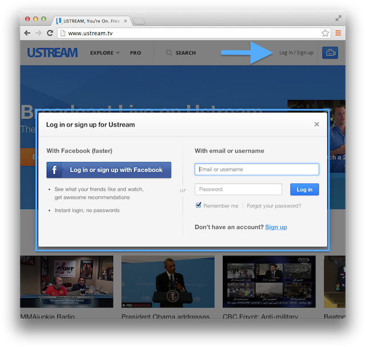365x347 pixels.
Task: Open the CBC Egypt video thumbnail
Action: pyautogui.click(x=269, y=281)
